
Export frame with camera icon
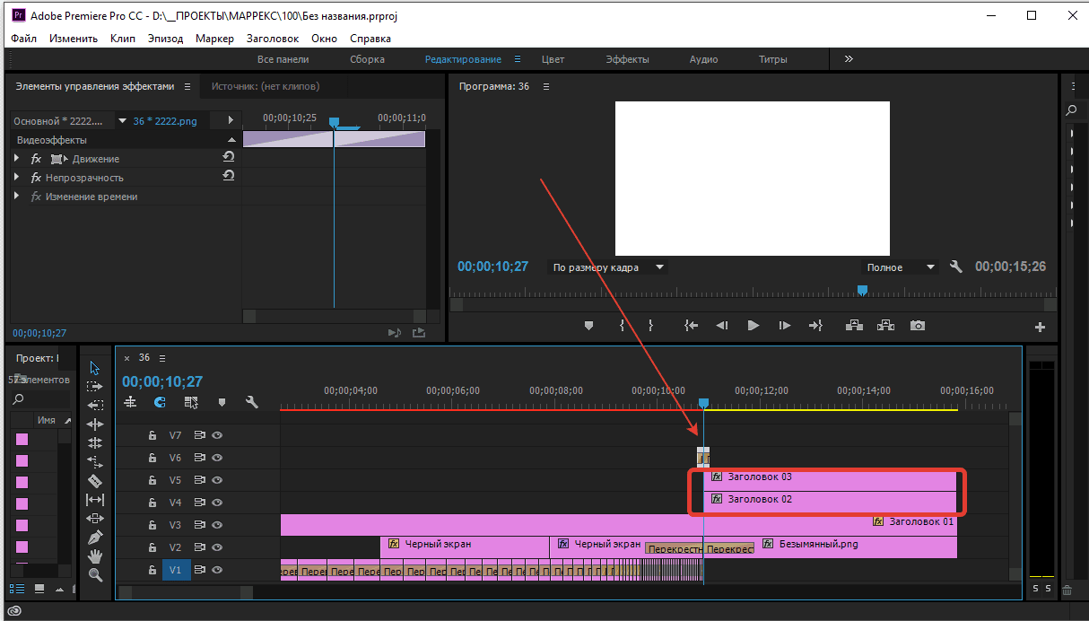917,326
